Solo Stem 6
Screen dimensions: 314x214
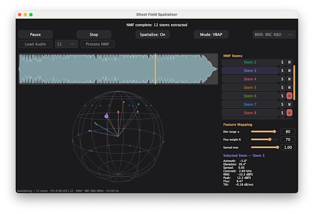(282, 96)
